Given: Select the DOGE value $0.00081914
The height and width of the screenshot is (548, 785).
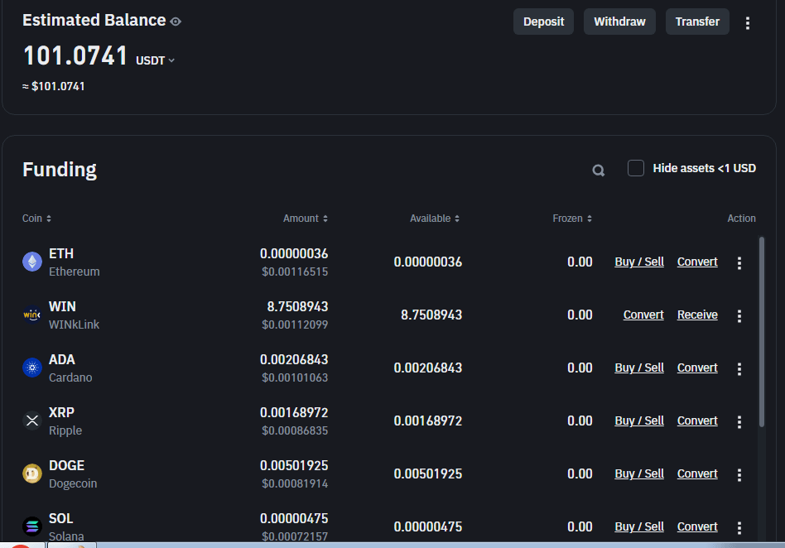Looking at the screenshot, I should [x=295, y=484].
